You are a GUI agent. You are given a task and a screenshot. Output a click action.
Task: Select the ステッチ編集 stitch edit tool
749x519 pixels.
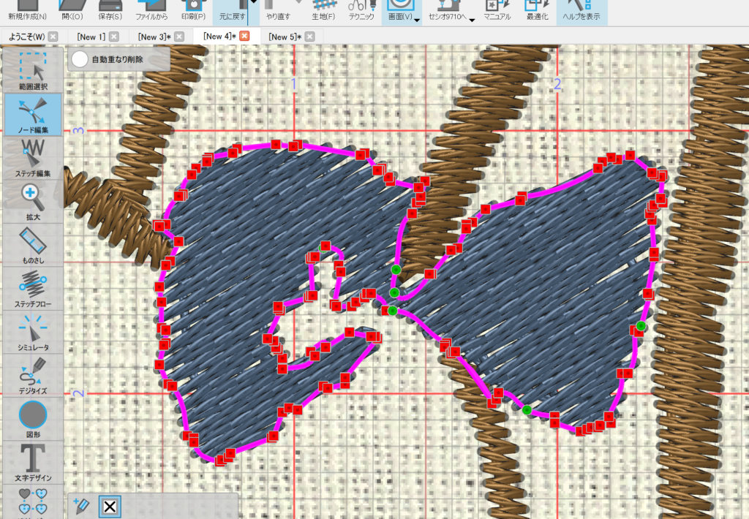click(33, 157)
